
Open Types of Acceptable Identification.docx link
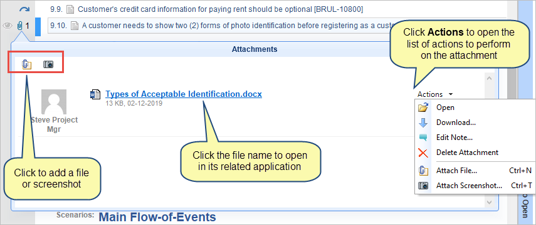coord(184,94)
